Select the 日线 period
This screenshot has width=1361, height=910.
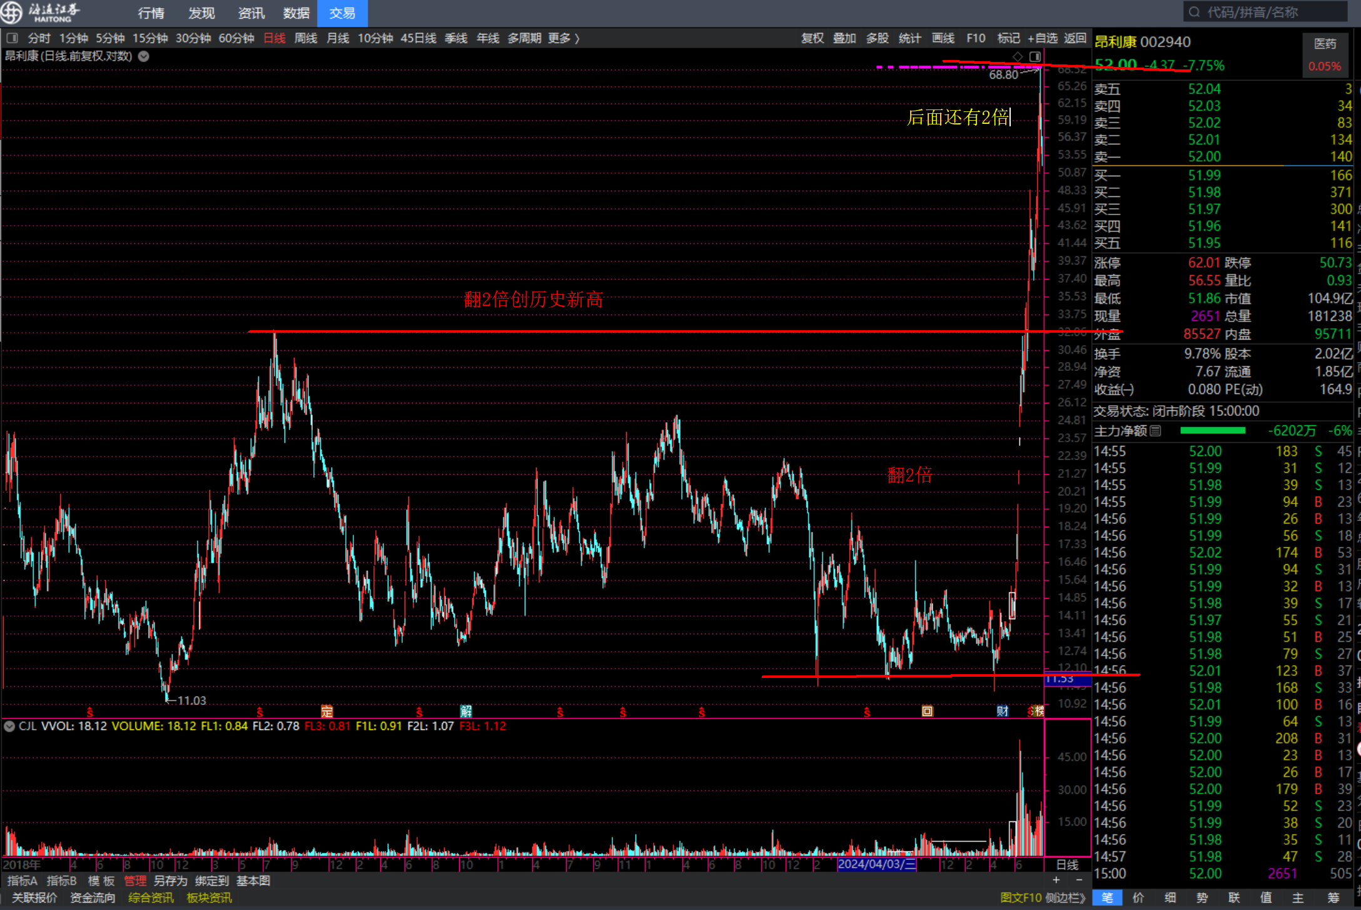(x=275, y=38)
